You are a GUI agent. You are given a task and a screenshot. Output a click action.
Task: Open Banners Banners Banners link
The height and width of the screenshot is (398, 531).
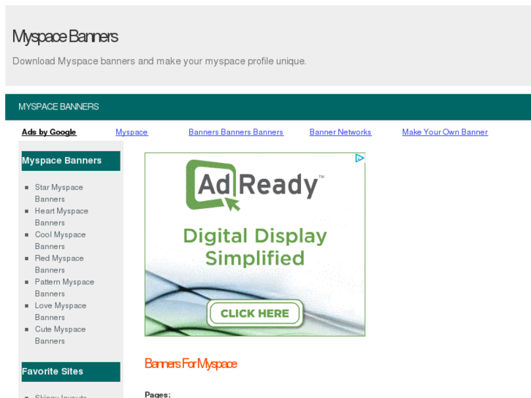point(236,132)
